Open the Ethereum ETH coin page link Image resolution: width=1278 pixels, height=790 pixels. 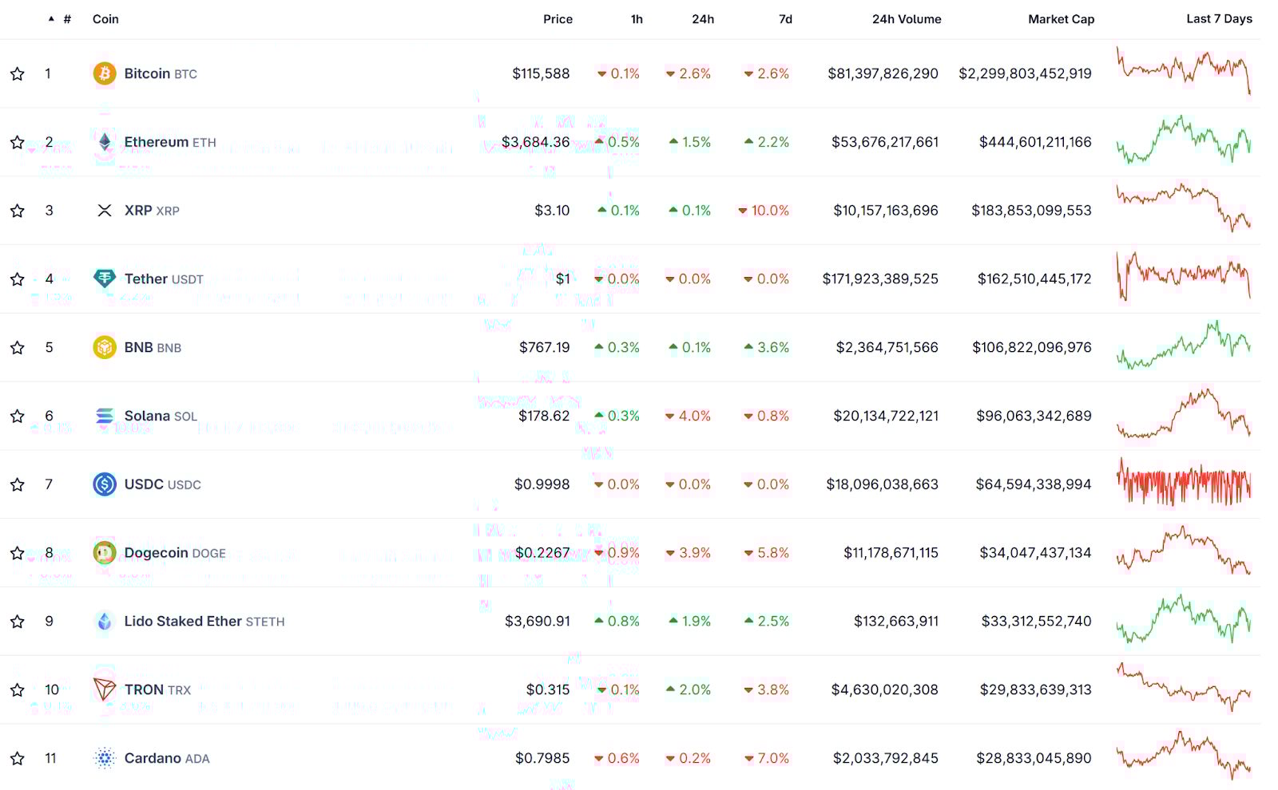click(170, 142)
